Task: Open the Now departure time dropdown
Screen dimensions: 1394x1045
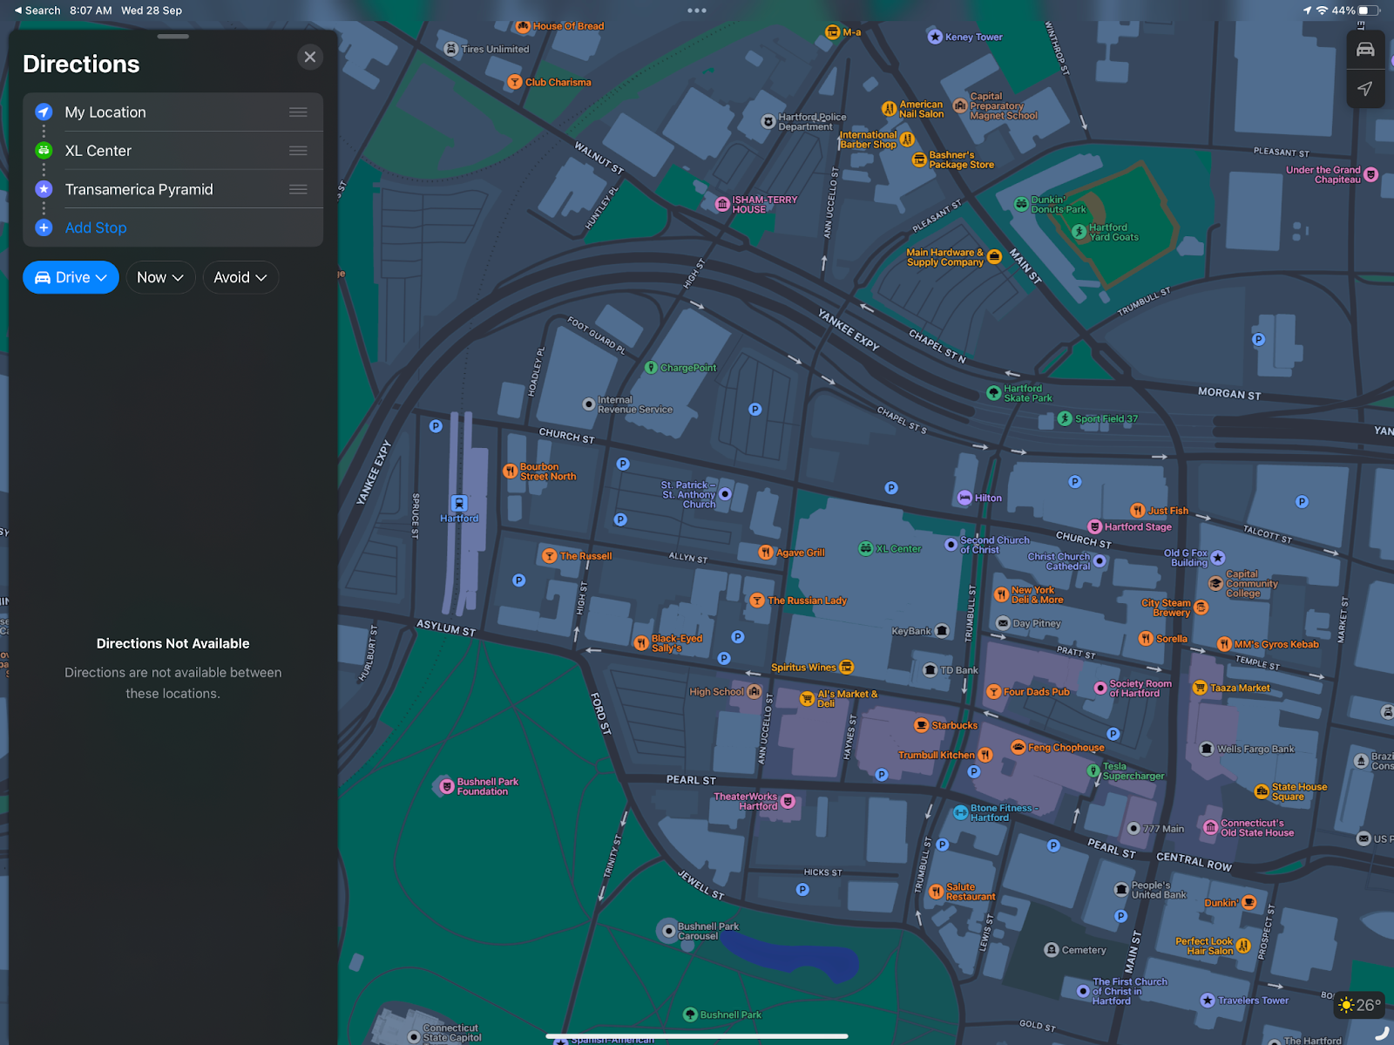Action: click(x=160, y=277)
